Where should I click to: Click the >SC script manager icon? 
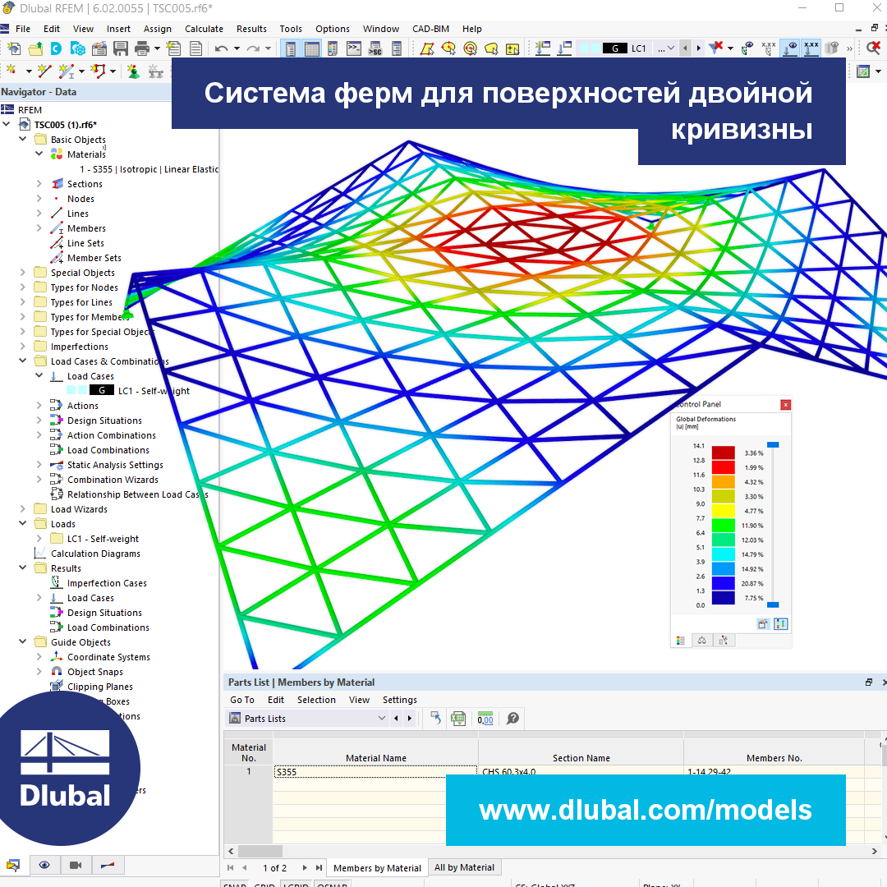click(x=375, y=48)
